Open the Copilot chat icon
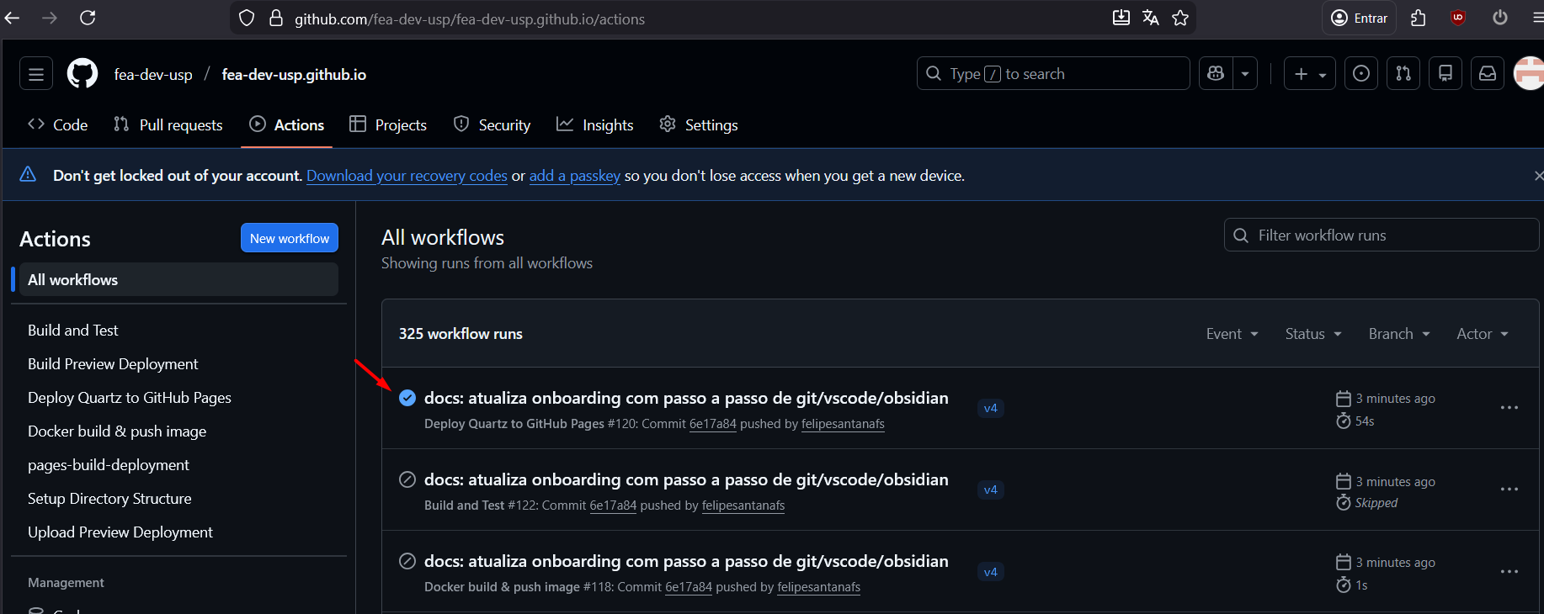Image resolution: width=1544 pixels, height=614 pixels. 1216,74
